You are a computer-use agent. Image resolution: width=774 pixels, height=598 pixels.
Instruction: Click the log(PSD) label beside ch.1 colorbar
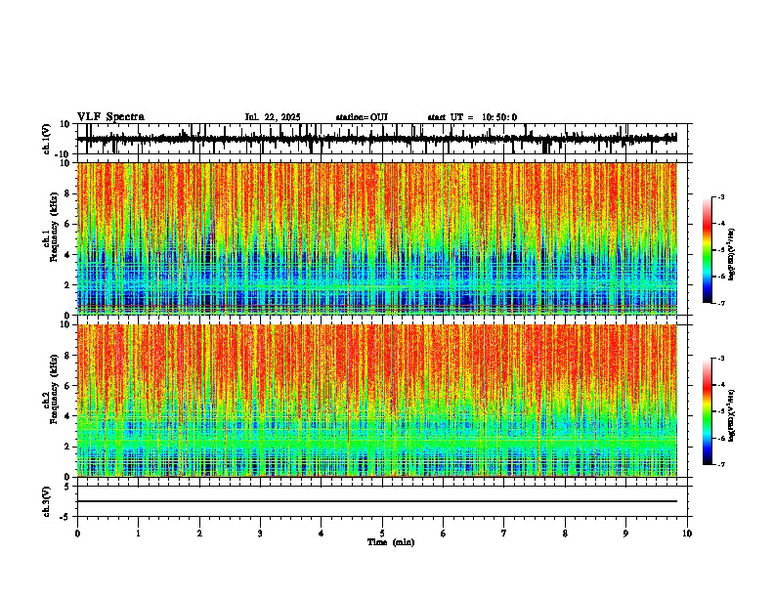pos(732,254)
